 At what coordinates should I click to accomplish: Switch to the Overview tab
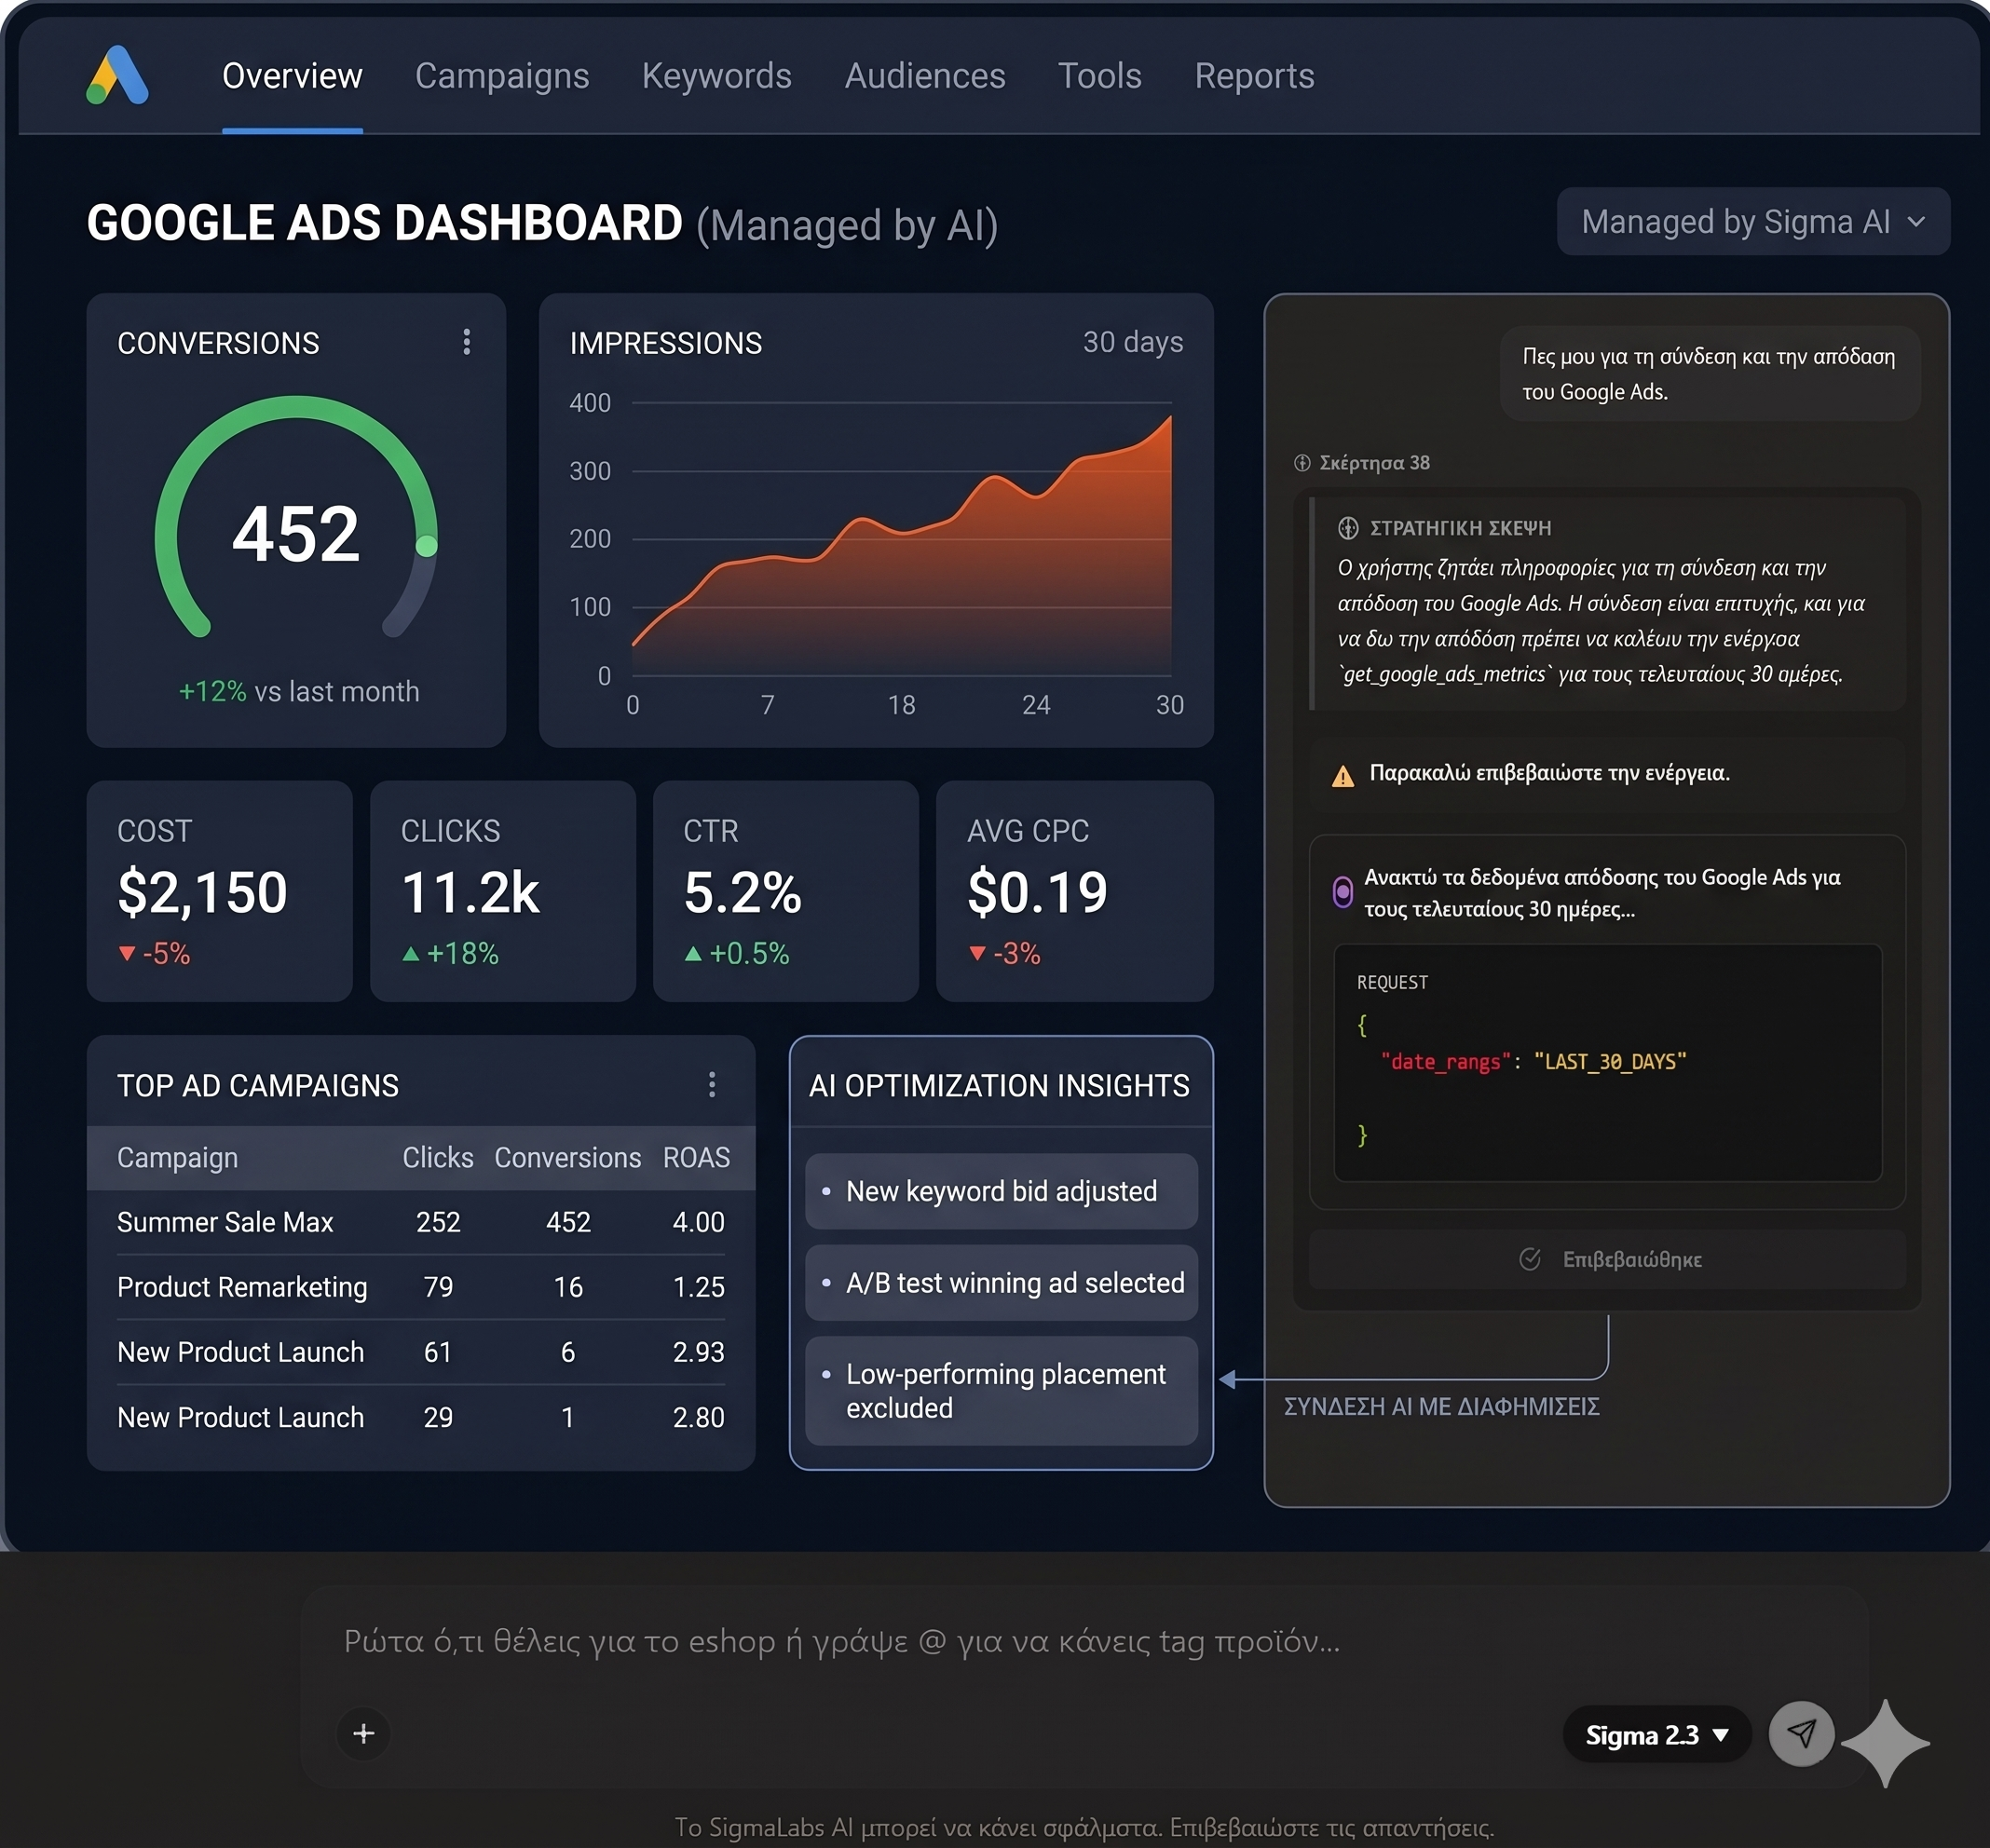click(292, 76)
